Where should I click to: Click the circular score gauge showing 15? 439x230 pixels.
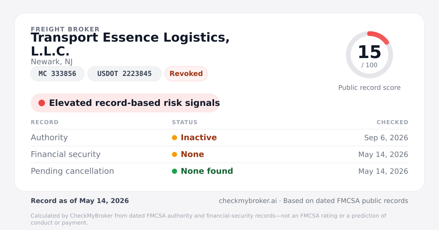(369, 55)
